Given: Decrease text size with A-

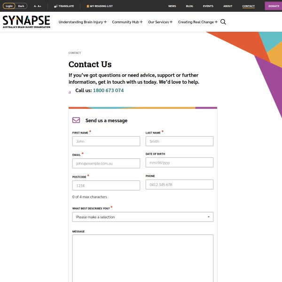Looking at the screenshot, I should point(35,7).
